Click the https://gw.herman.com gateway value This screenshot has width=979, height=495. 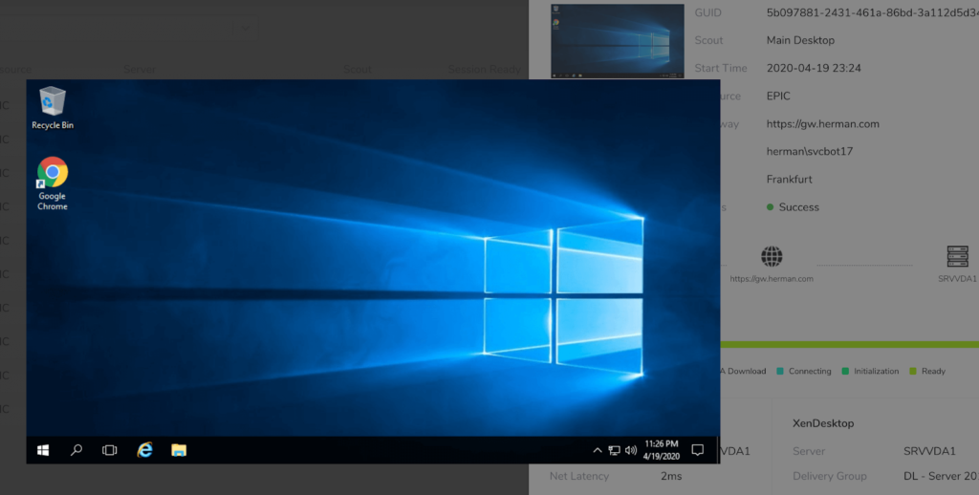[823, 123]
